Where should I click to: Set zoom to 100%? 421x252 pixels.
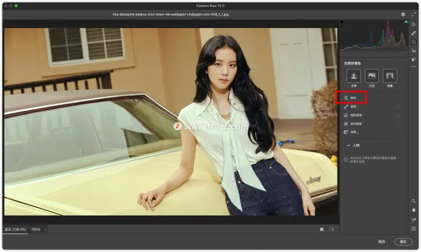pyautogui.click(x=36, y=230)
